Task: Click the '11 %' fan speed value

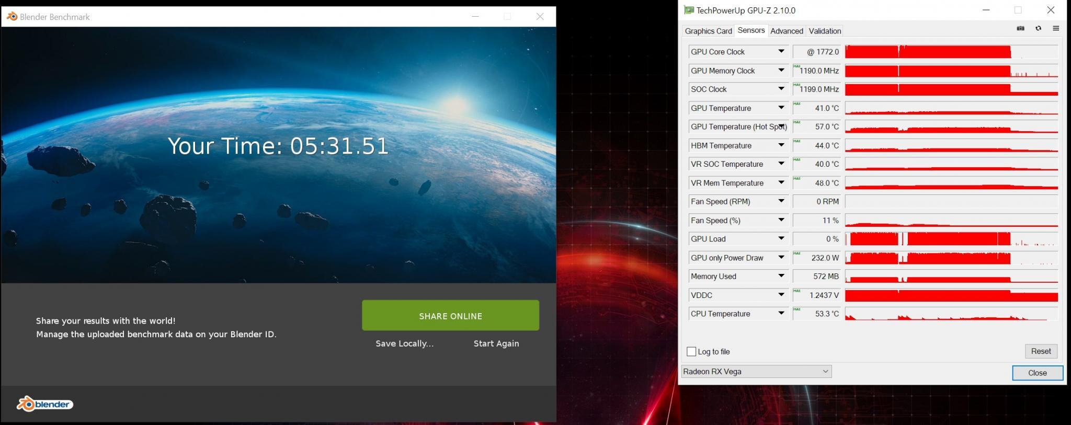Action: 817,221
